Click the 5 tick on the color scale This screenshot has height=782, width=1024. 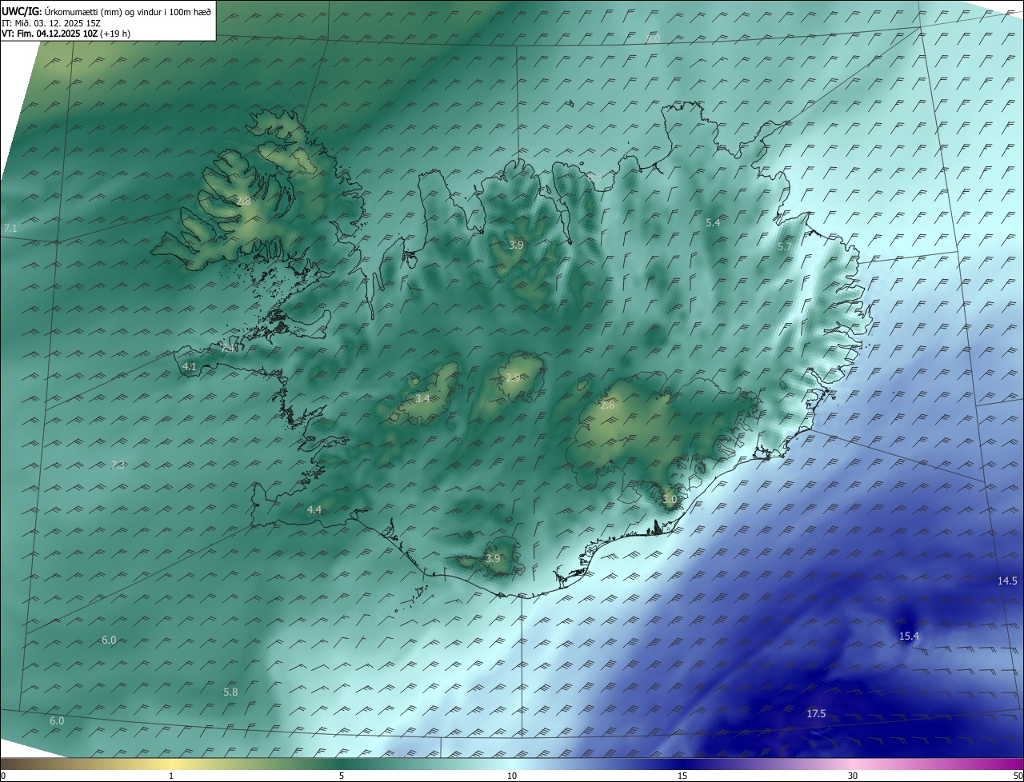pyautogui.click(x=342, y=776)
